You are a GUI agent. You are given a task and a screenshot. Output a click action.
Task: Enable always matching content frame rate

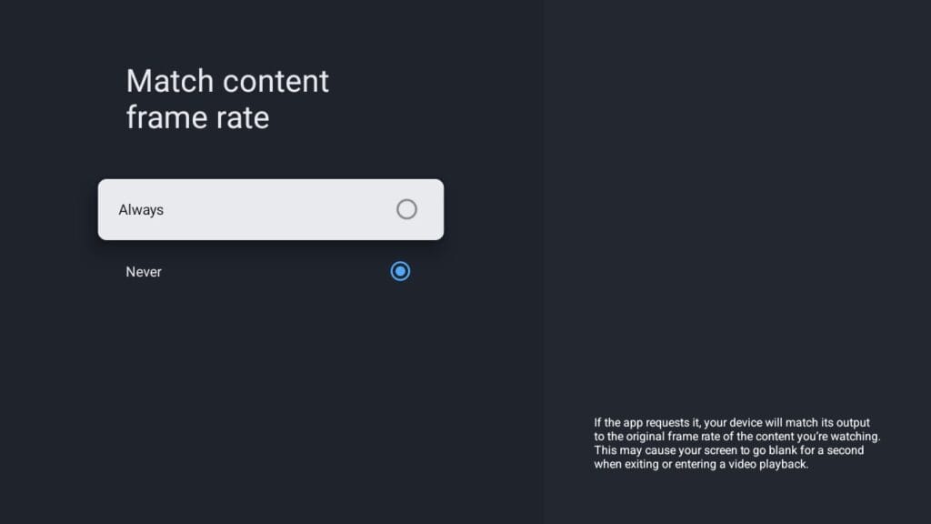pos(271,210)
